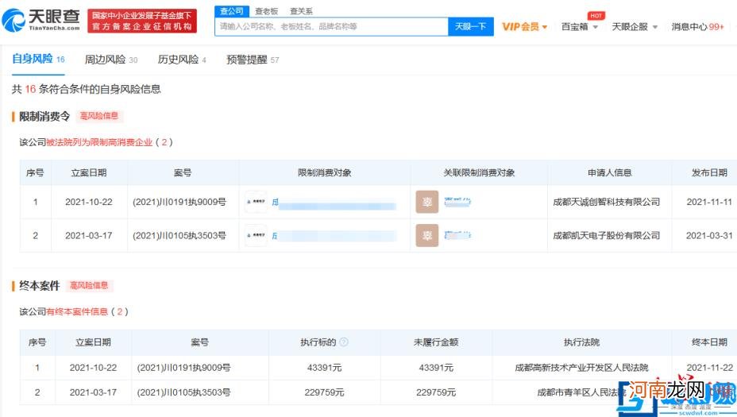Switch to the 历史风险 tab

[x=182, y=60]
